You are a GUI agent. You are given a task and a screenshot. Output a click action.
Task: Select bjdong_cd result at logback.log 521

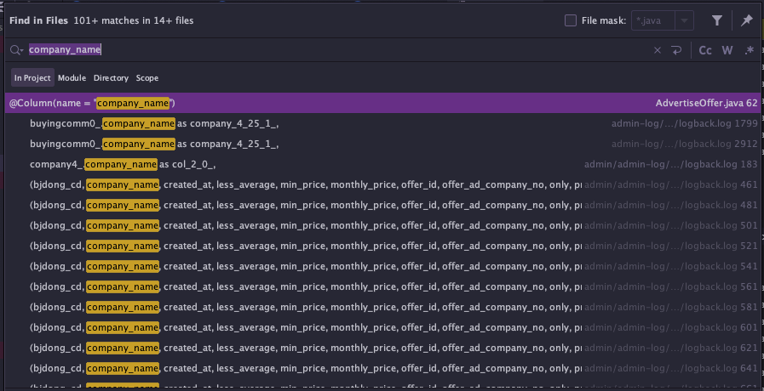382,246
